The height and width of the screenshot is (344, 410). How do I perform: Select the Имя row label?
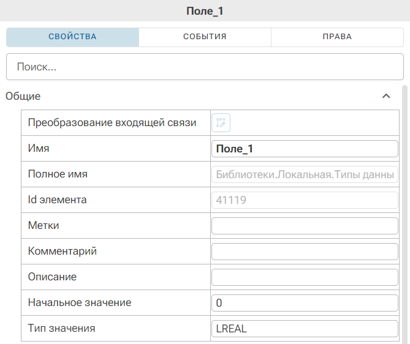click(39, 148)
